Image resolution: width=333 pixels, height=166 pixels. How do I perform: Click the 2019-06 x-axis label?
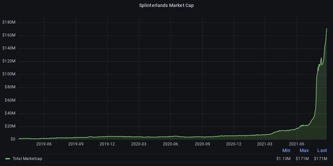click(44, 144)
